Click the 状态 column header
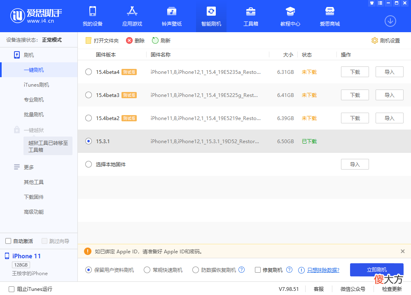Screen dimensions: 411x295 coord(307,54)
